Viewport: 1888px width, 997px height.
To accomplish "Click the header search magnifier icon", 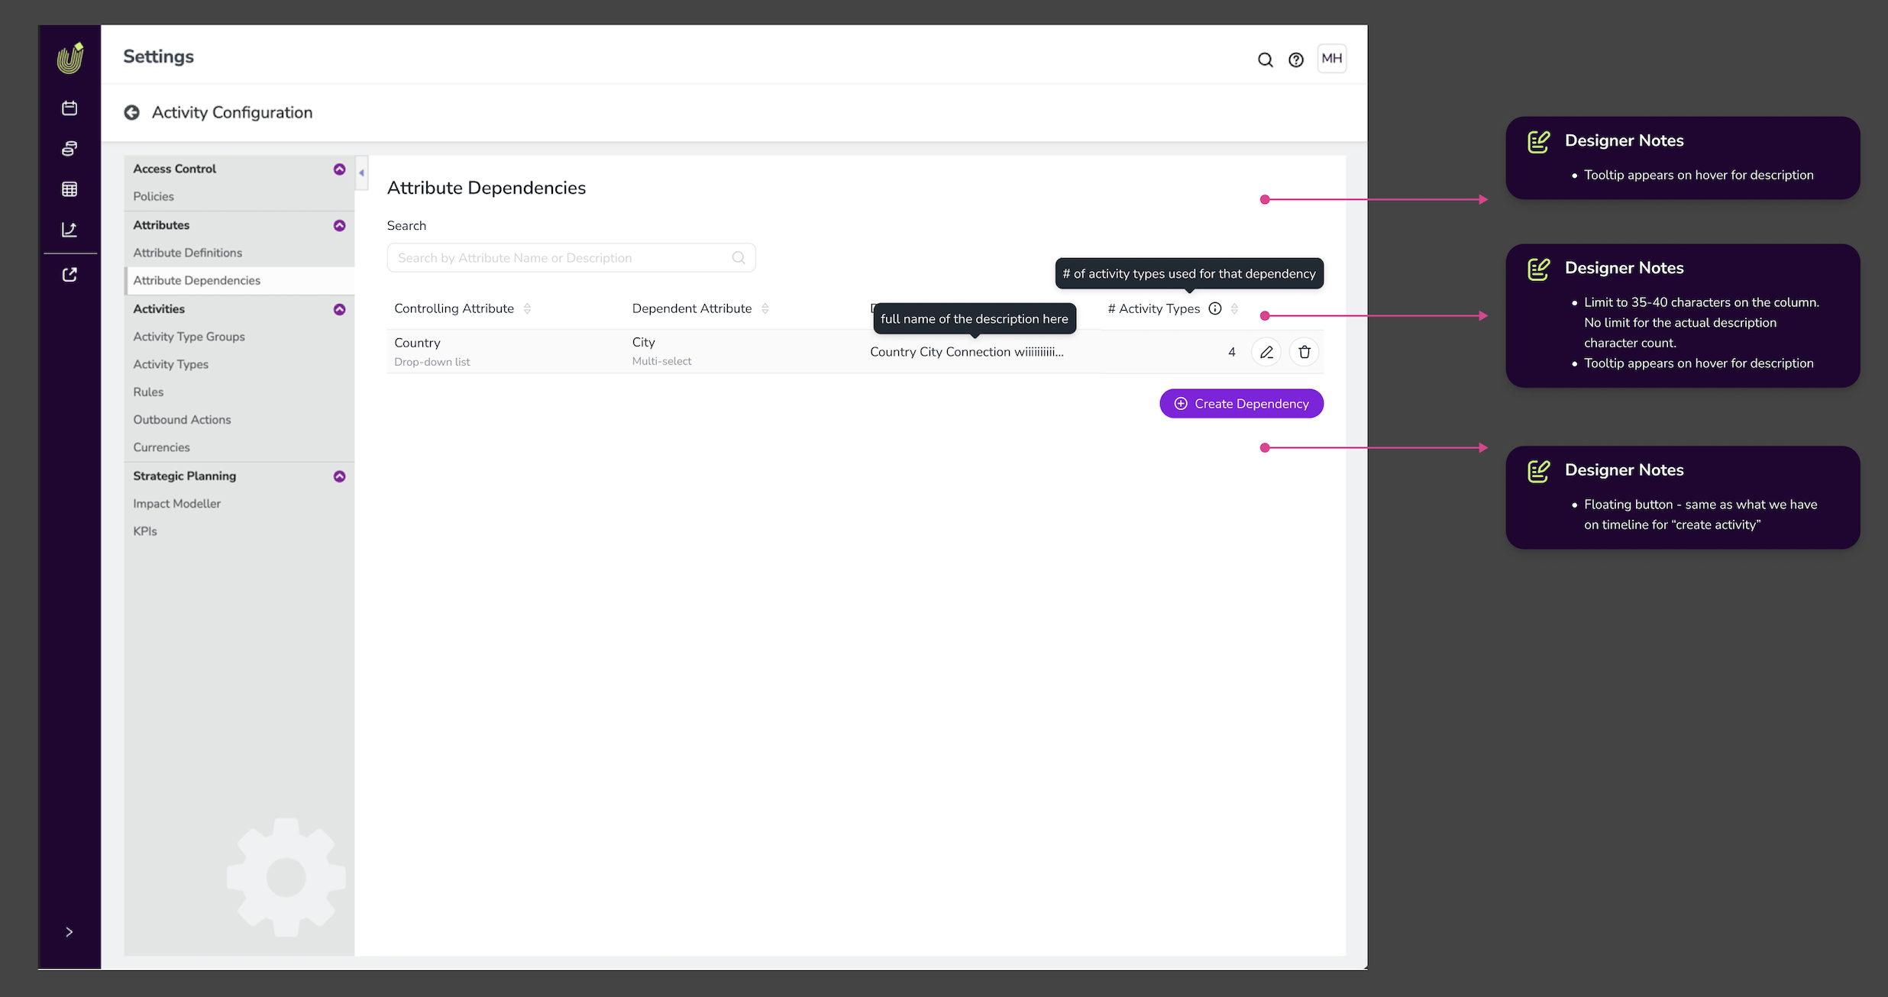I will coord(1266,60).
